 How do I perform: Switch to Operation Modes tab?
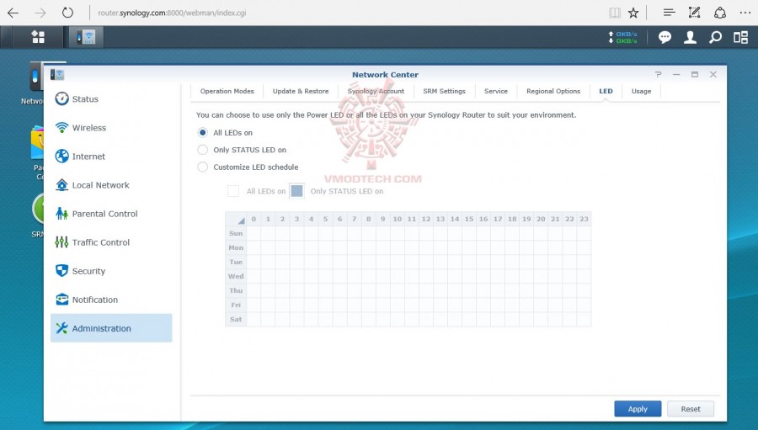[227, 91]
